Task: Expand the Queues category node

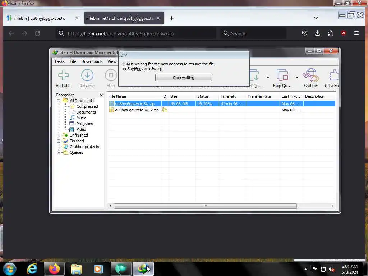Action: coord(59,152)
